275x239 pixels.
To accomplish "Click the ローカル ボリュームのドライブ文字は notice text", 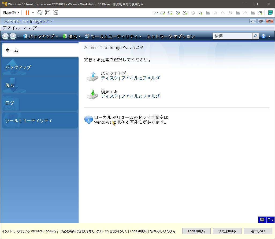I will pos(131,117).
